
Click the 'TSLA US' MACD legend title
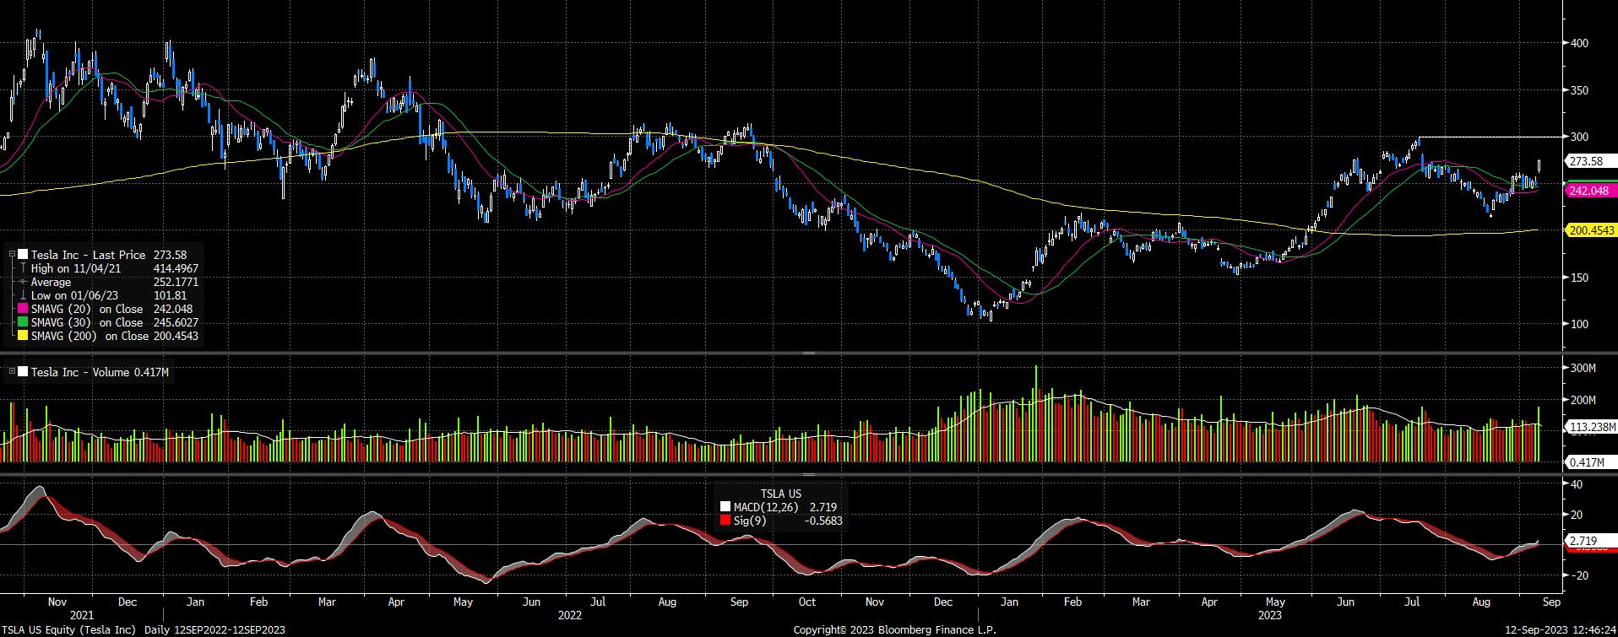[780, 494]
